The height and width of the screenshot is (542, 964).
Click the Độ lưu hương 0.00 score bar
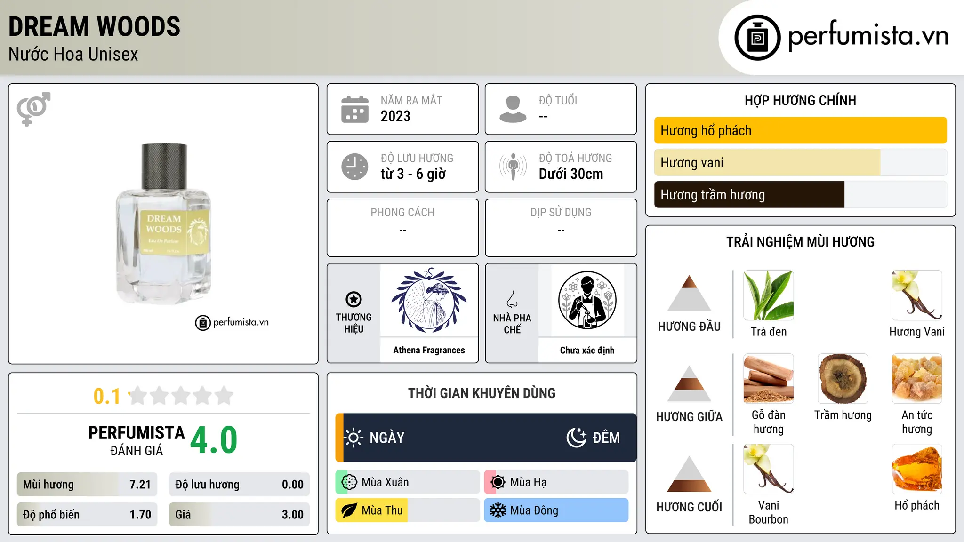[x=239, y=485]
